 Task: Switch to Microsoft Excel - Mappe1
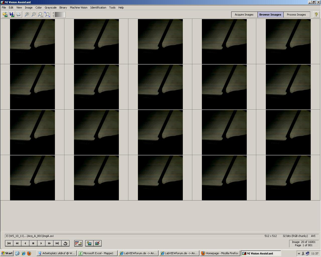pos(98,253)
